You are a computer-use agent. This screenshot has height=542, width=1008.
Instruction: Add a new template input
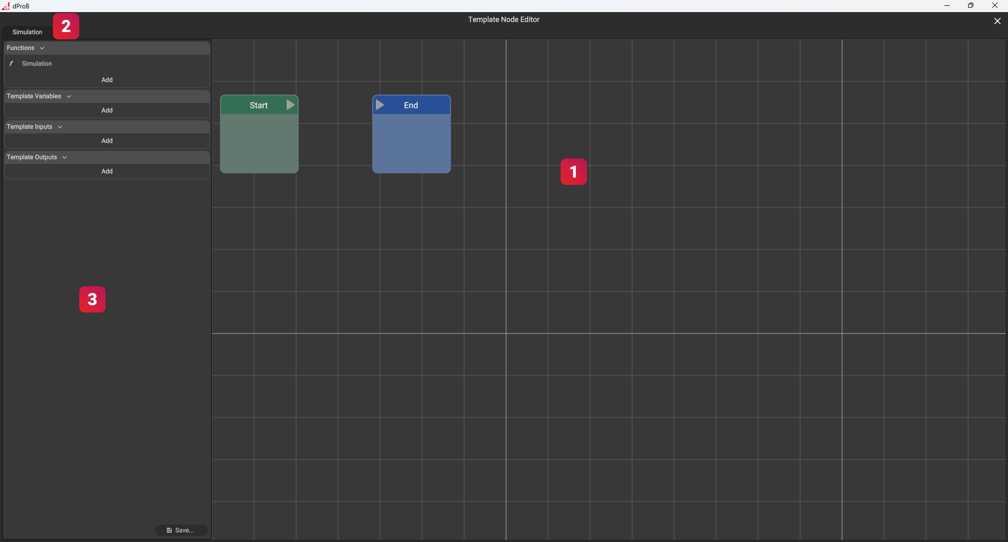point(107,141)
